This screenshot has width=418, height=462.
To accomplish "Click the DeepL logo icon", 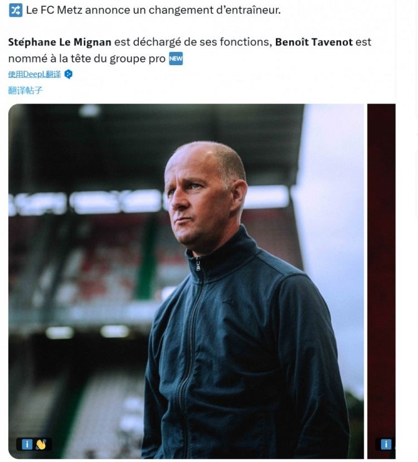I will [68, 74].
